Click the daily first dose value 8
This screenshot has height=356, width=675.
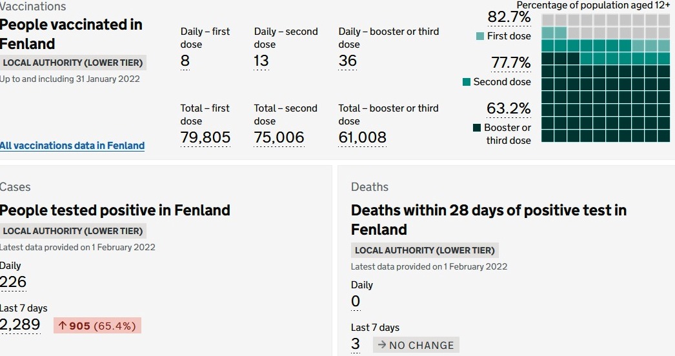[185, 61]
